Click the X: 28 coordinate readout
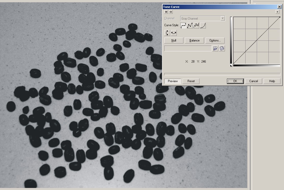This screenshot has width=284, height=190. click(x=190, y=62)
